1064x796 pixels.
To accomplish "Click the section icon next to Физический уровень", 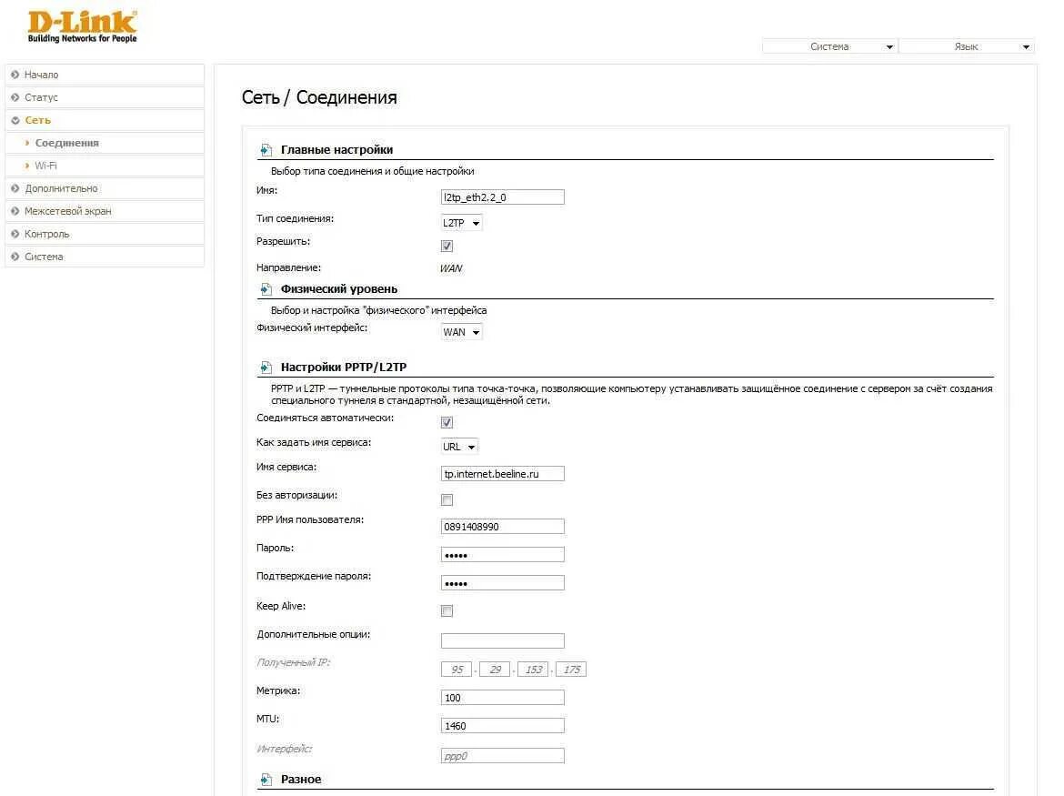I will 266,289.
